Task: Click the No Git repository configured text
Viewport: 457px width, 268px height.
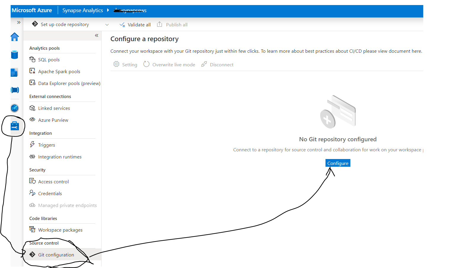Action: coord(338,139)
